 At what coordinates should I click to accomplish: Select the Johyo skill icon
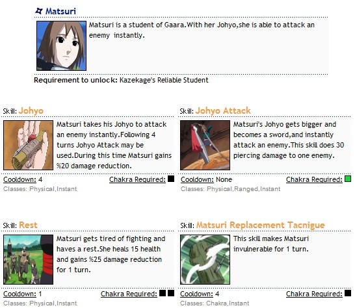(29, 145)
